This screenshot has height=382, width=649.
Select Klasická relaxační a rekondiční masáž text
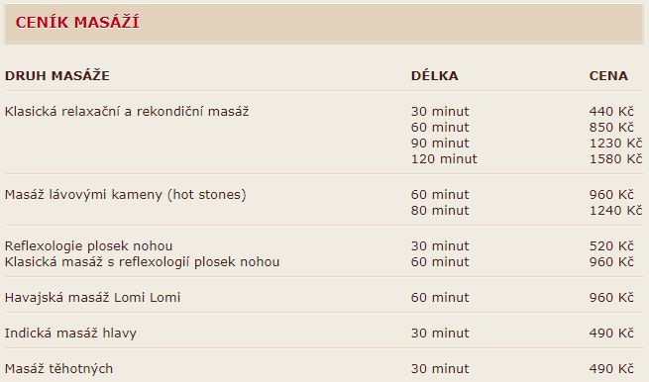(127, 112)
